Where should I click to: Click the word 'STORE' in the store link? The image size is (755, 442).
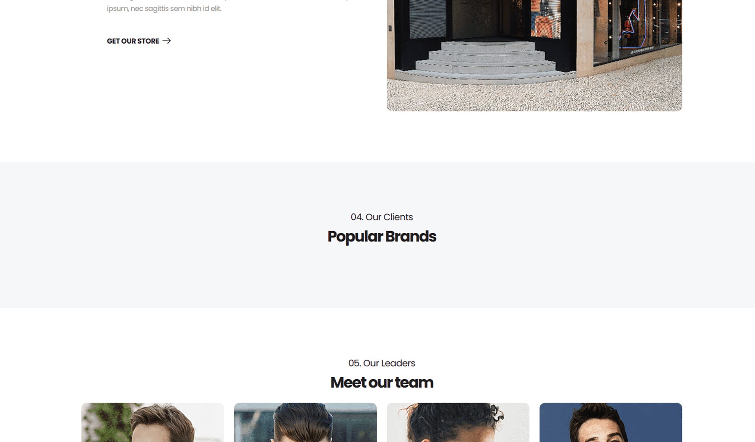tap(148, 41)
